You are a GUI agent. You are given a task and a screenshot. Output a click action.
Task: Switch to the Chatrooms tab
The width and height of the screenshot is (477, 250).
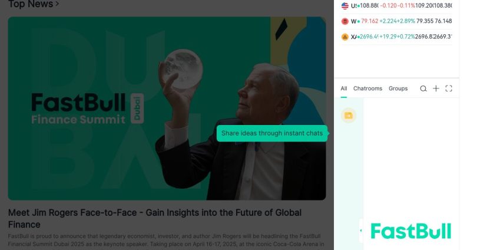coord(367,88)
